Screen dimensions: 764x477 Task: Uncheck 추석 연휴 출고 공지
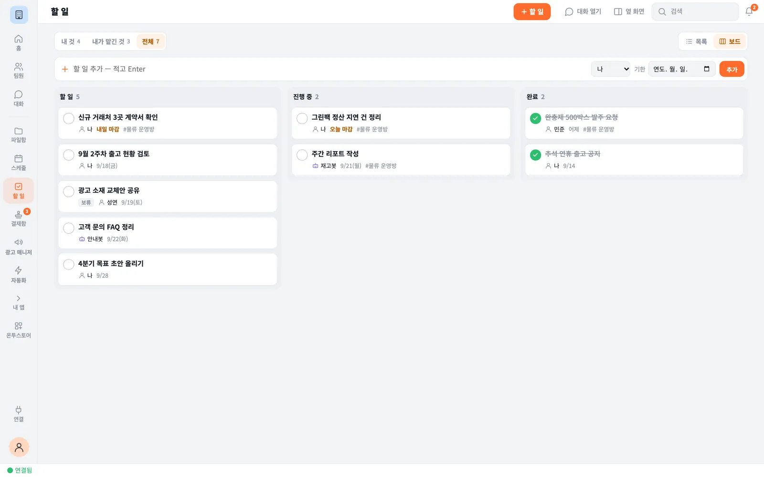click(x=536, y=155)
